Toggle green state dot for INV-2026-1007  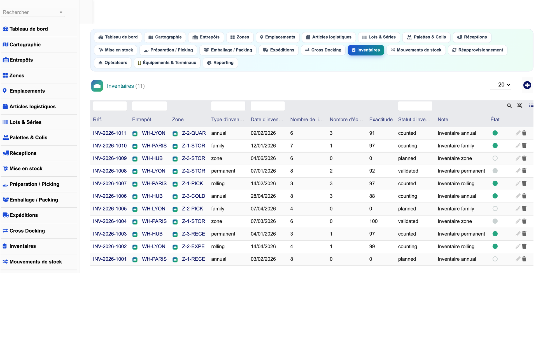tap(495, 183)
